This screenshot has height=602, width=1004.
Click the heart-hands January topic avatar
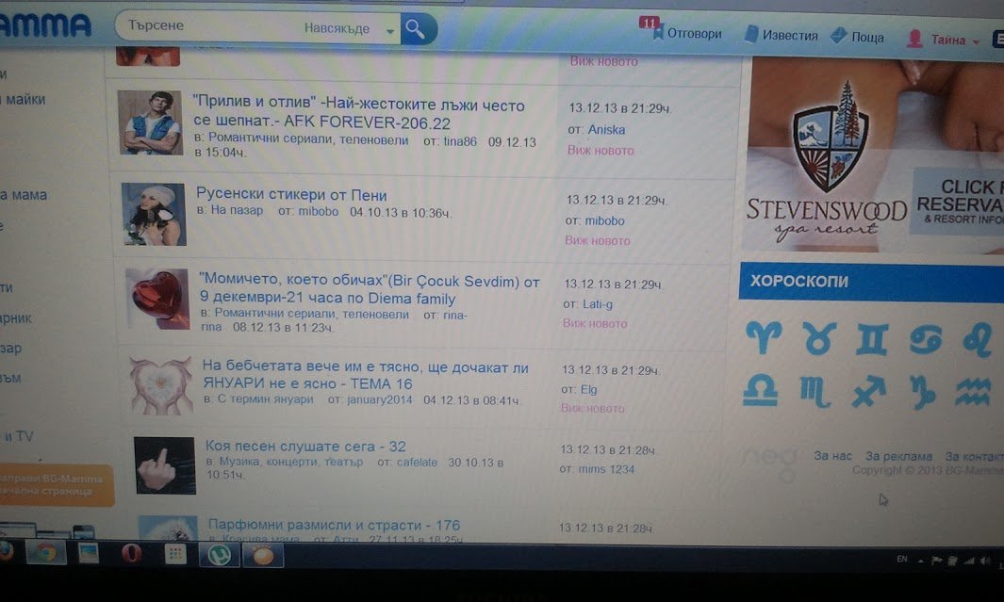[160, 385]
